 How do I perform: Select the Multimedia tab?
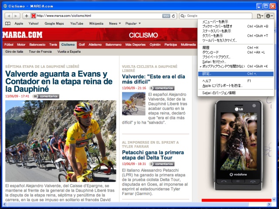[188, 44]
